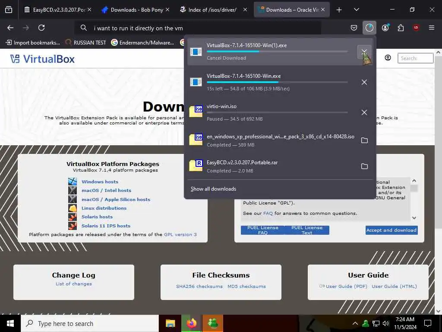Image resolution: width=442 pixels, height=332 pixels.
Task: Close the Downloads - Bob Pony tab
Action: point(167,10)
